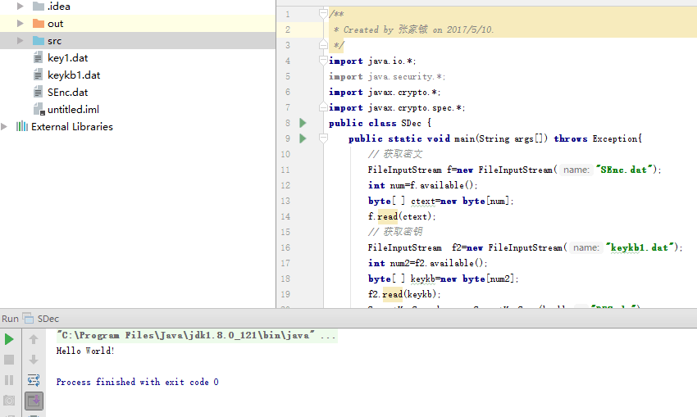Click the grey .idea folder icon

(39, 7)
